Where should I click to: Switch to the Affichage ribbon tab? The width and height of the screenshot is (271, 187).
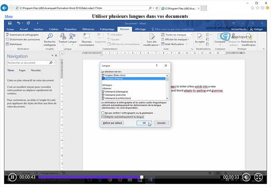tap(140, 29)
